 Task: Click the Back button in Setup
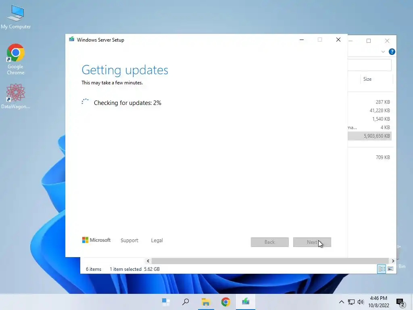click(270, 242)
